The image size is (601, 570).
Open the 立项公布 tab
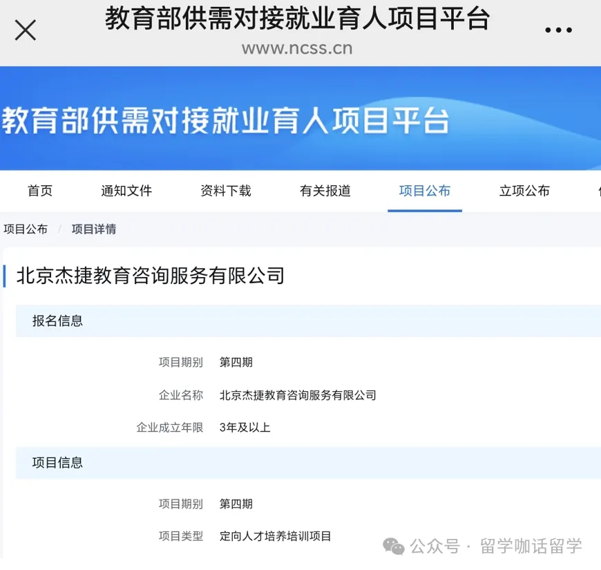click(524, 191)
